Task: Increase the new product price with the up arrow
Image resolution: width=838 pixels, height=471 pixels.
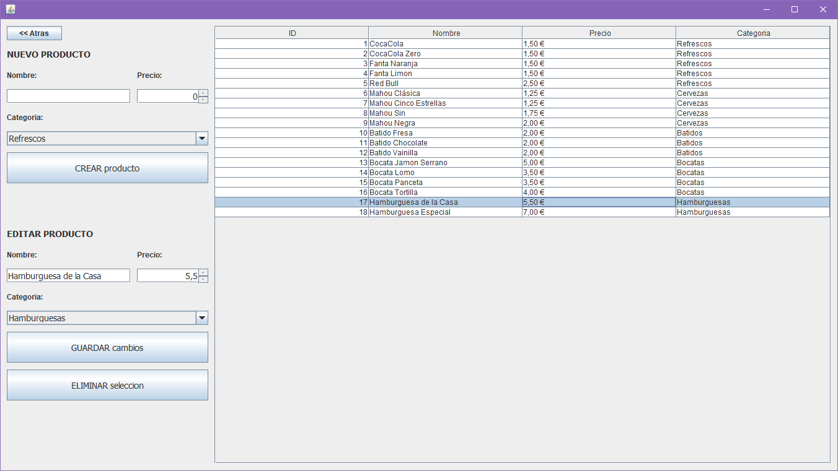Action: [x=203, y=93]
